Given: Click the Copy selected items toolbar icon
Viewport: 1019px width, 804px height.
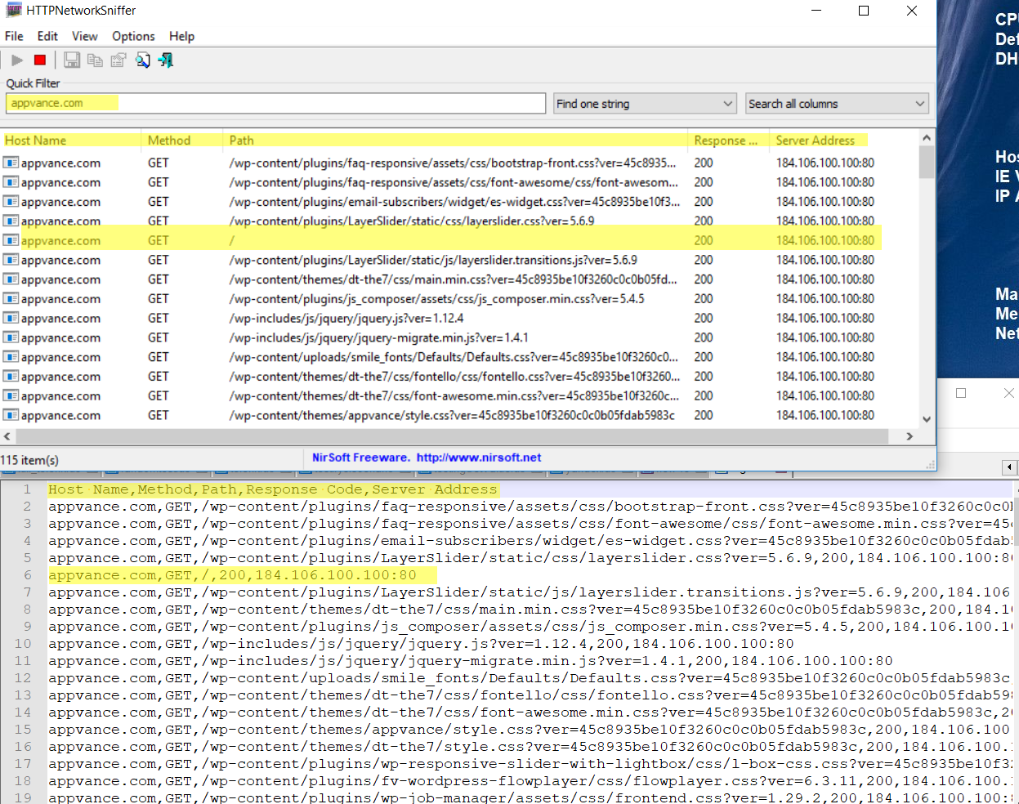Looking at the screenshot, I should pyautogui.click(x=95, y=60).
